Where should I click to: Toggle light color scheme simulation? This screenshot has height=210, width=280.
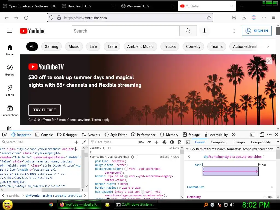[164, 142]
